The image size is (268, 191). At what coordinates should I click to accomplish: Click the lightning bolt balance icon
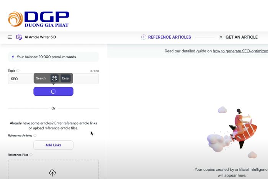(x=13, y=57)
